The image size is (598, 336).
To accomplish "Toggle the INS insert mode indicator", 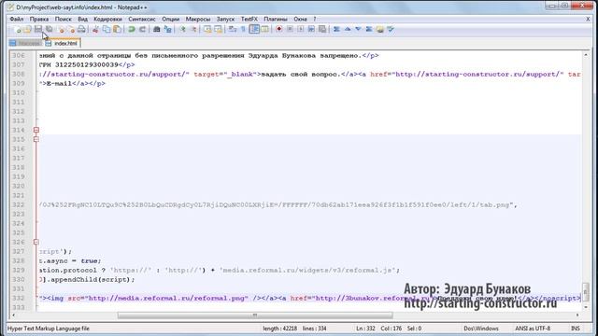I will coord(576,329).
